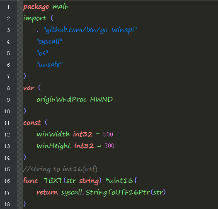218x209 pixels.
Task: Click 'StringToUTF16Ptr' on line 17
Action: [x=118, y=192]
